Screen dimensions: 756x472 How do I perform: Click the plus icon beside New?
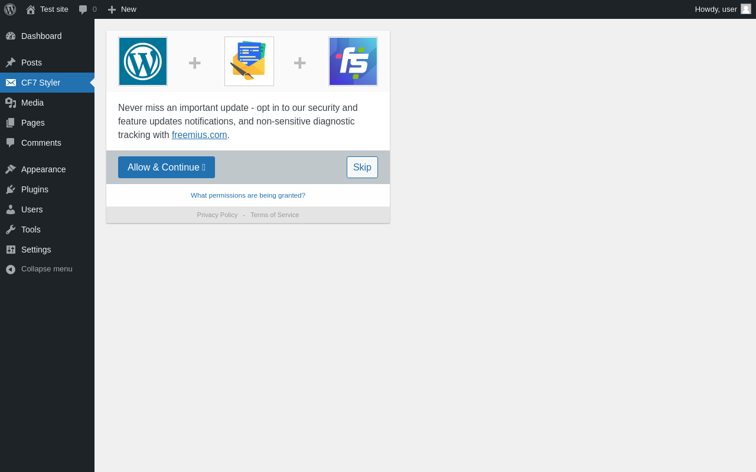112,9
